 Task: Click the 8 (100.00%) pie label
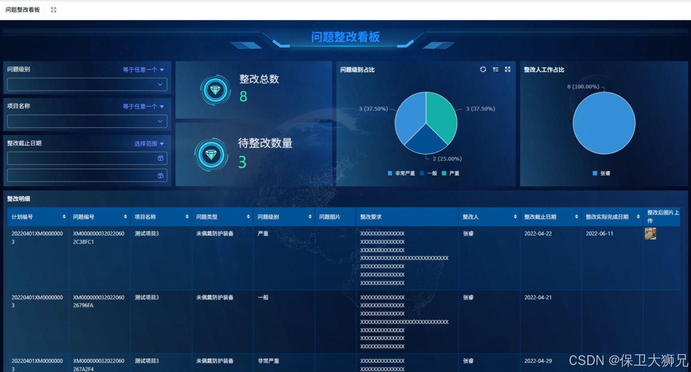pos(583,86)
